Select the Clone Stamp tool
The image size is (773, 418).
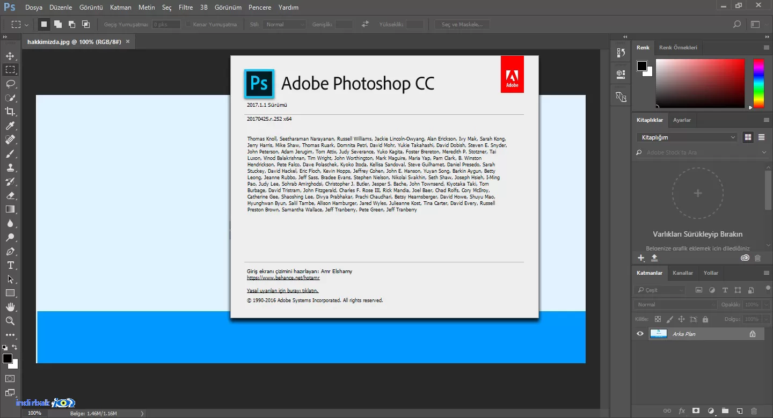point(10,167)
